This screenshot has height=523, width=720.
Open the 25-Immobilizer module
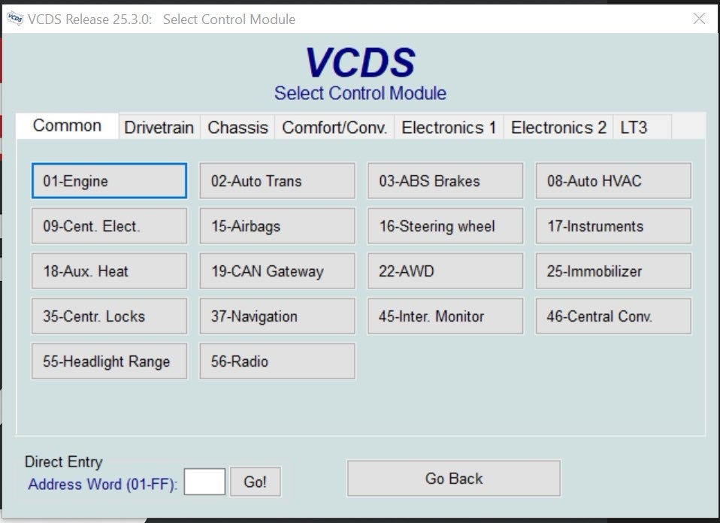[613, 271]
